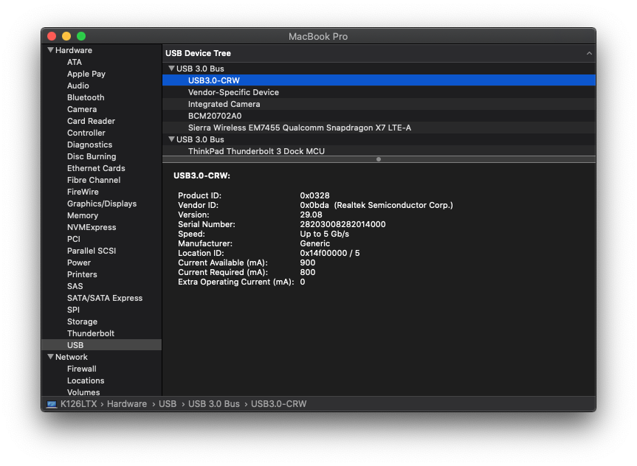637x466 pixels.
Task: Select the highlighted USB sidebar item
Action: (x=102, y=344)
